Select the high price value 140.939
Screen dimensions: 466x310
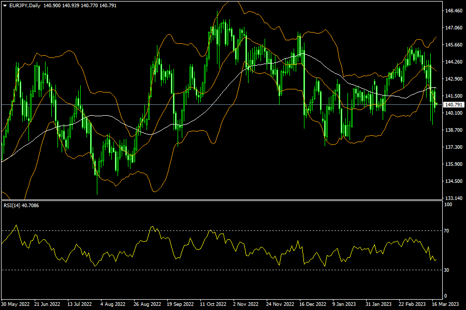pyautogui.click(x=70, y=6)
